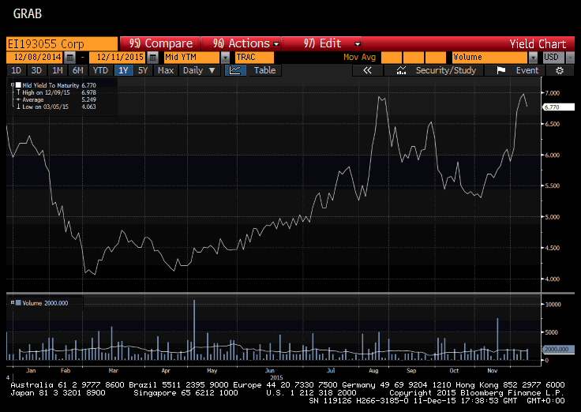The width and height of the screenshot is (581, 412).
Task: Select the 5Y range tab
Action: point(143,70)
